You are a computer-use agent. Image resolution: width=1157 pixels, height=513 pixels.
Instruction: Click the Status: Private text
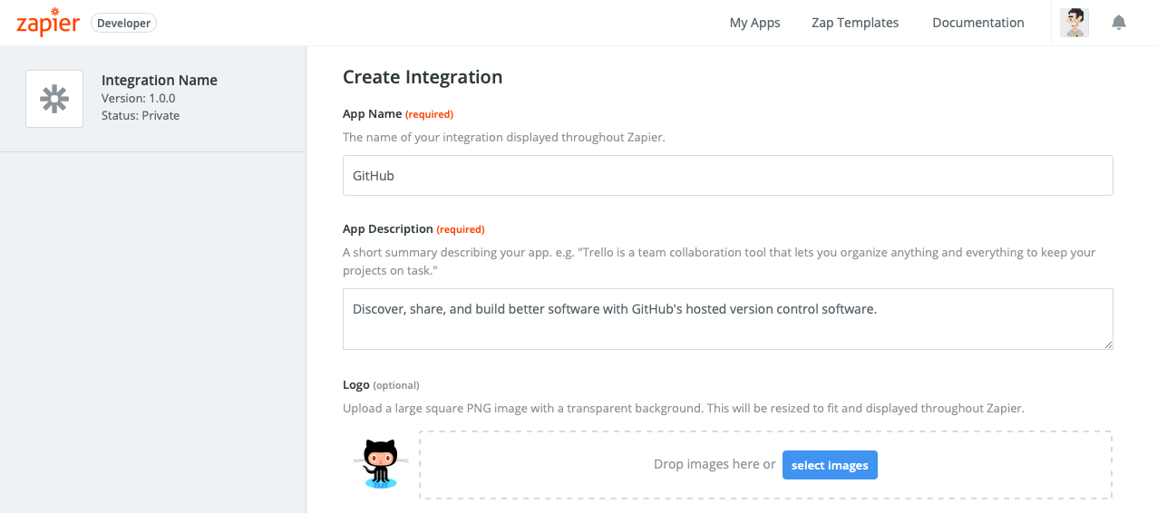[141, 115]
